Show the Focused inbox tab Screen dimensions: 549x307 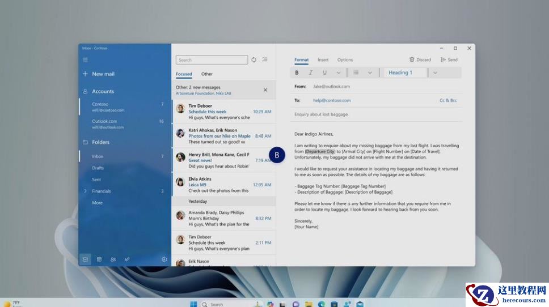coord(184,74)
